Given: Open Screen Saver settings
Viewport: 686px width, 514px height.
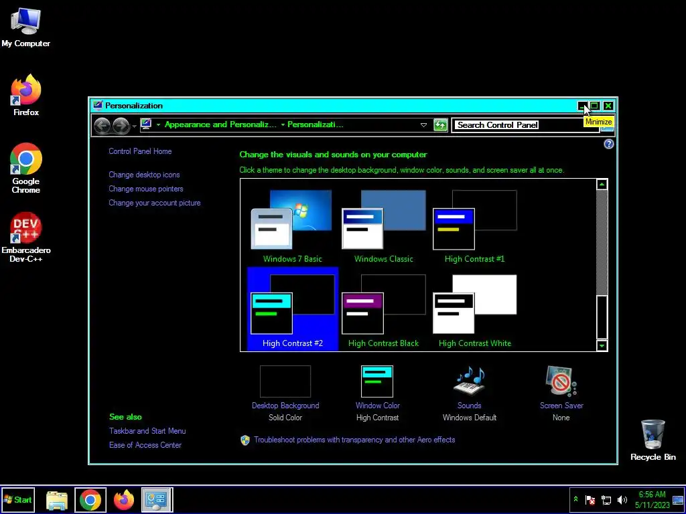Looking at the screenshot, I should click(x=561, y=394).
